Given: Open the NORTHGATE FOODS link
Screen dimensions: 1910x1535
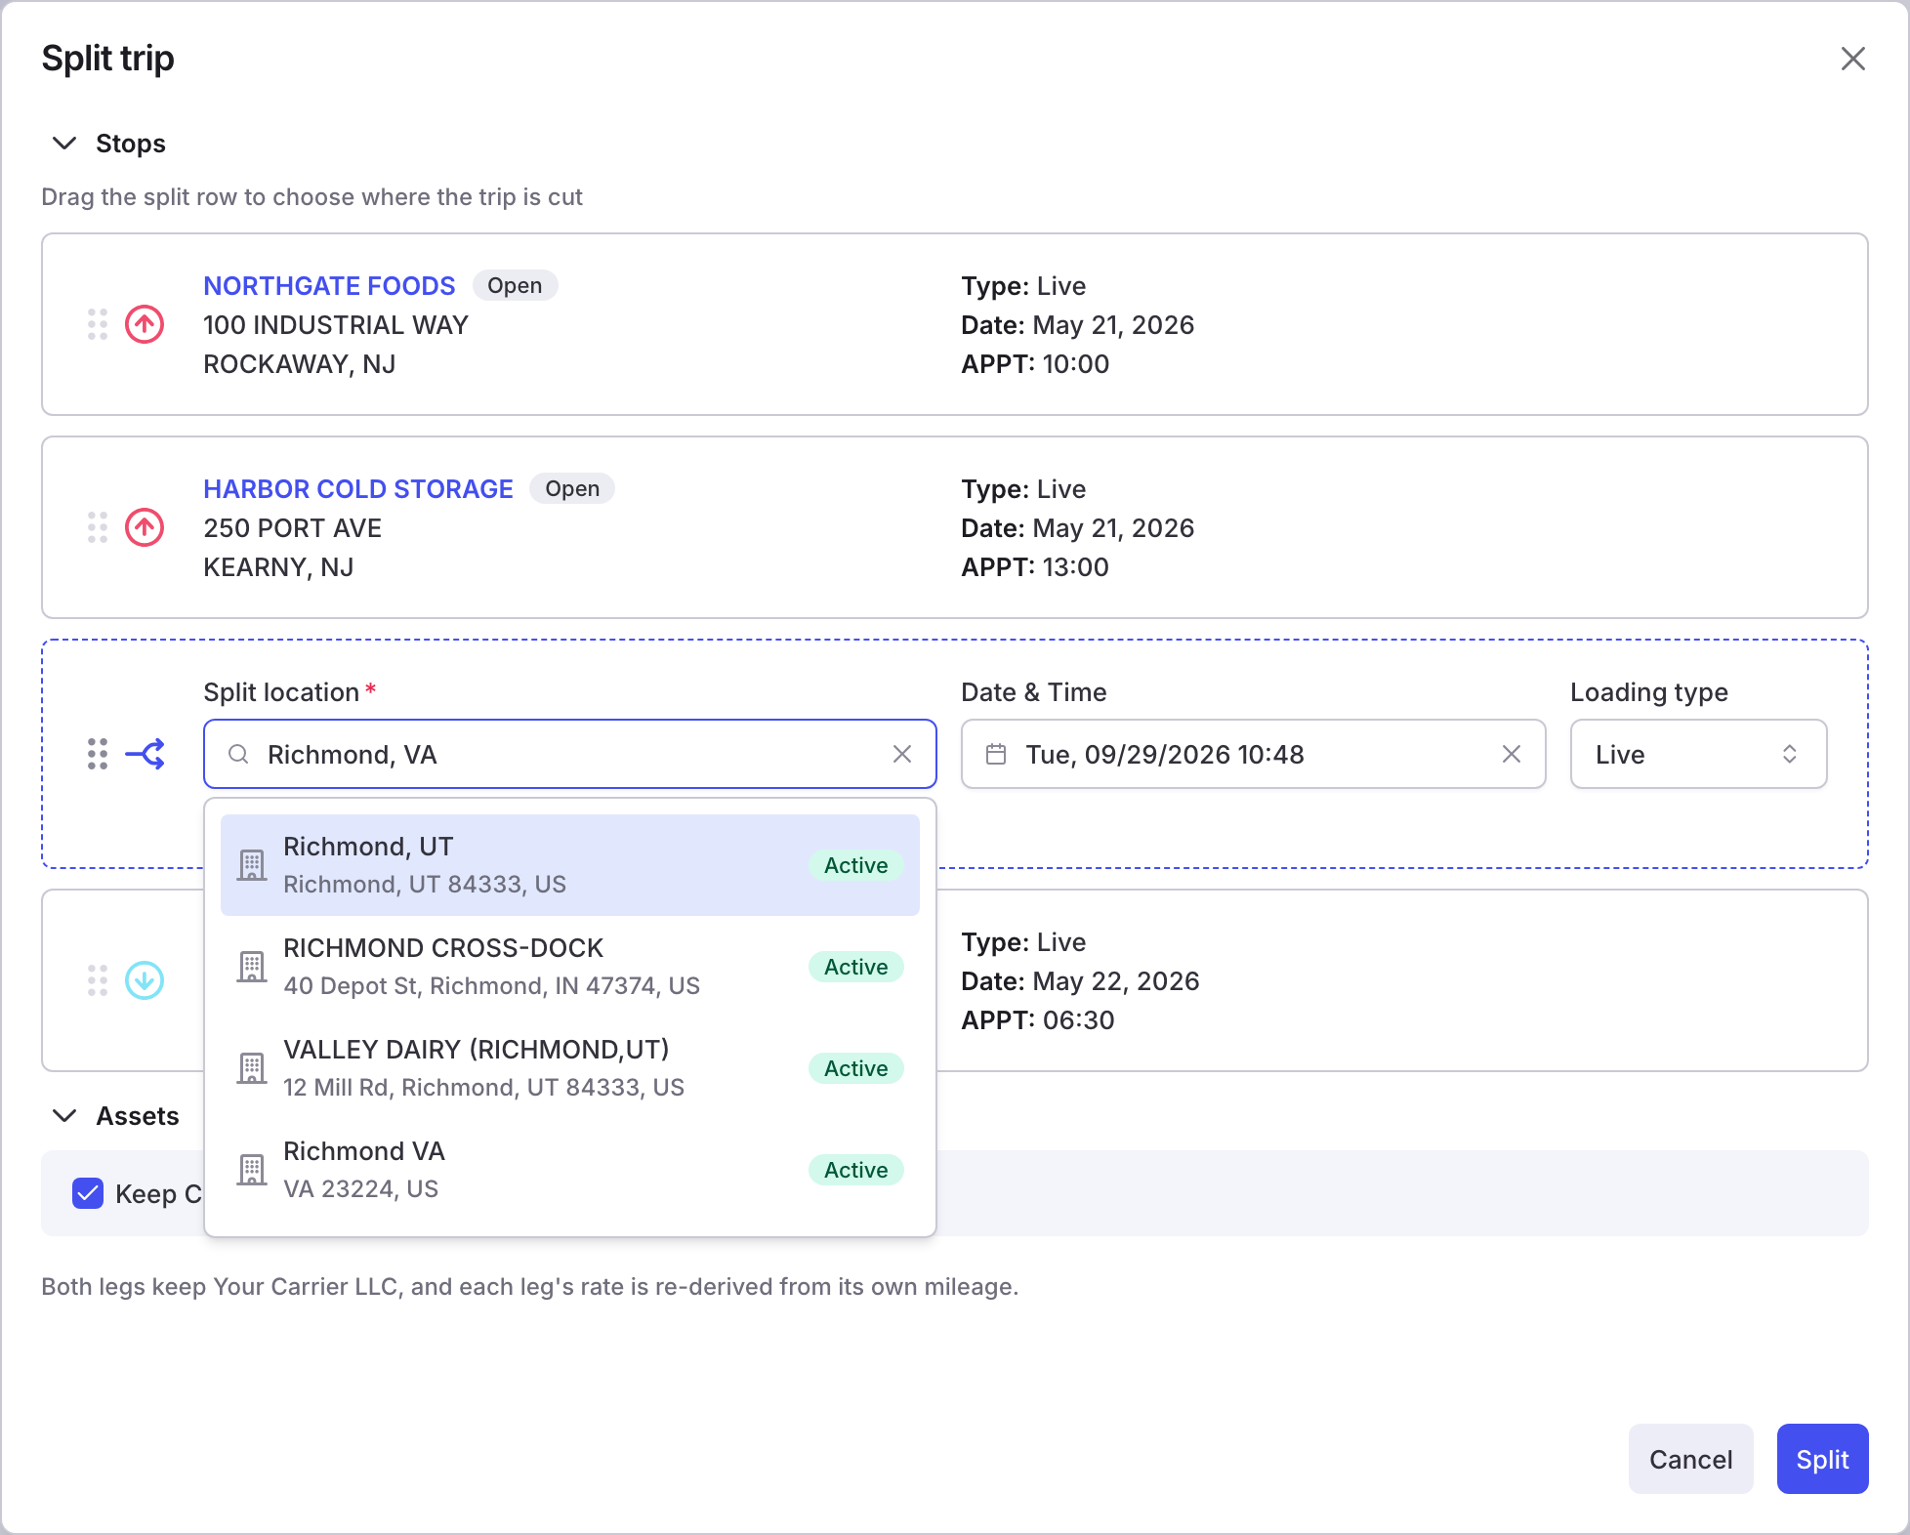Looking at the screenshot, I should 329,286.
